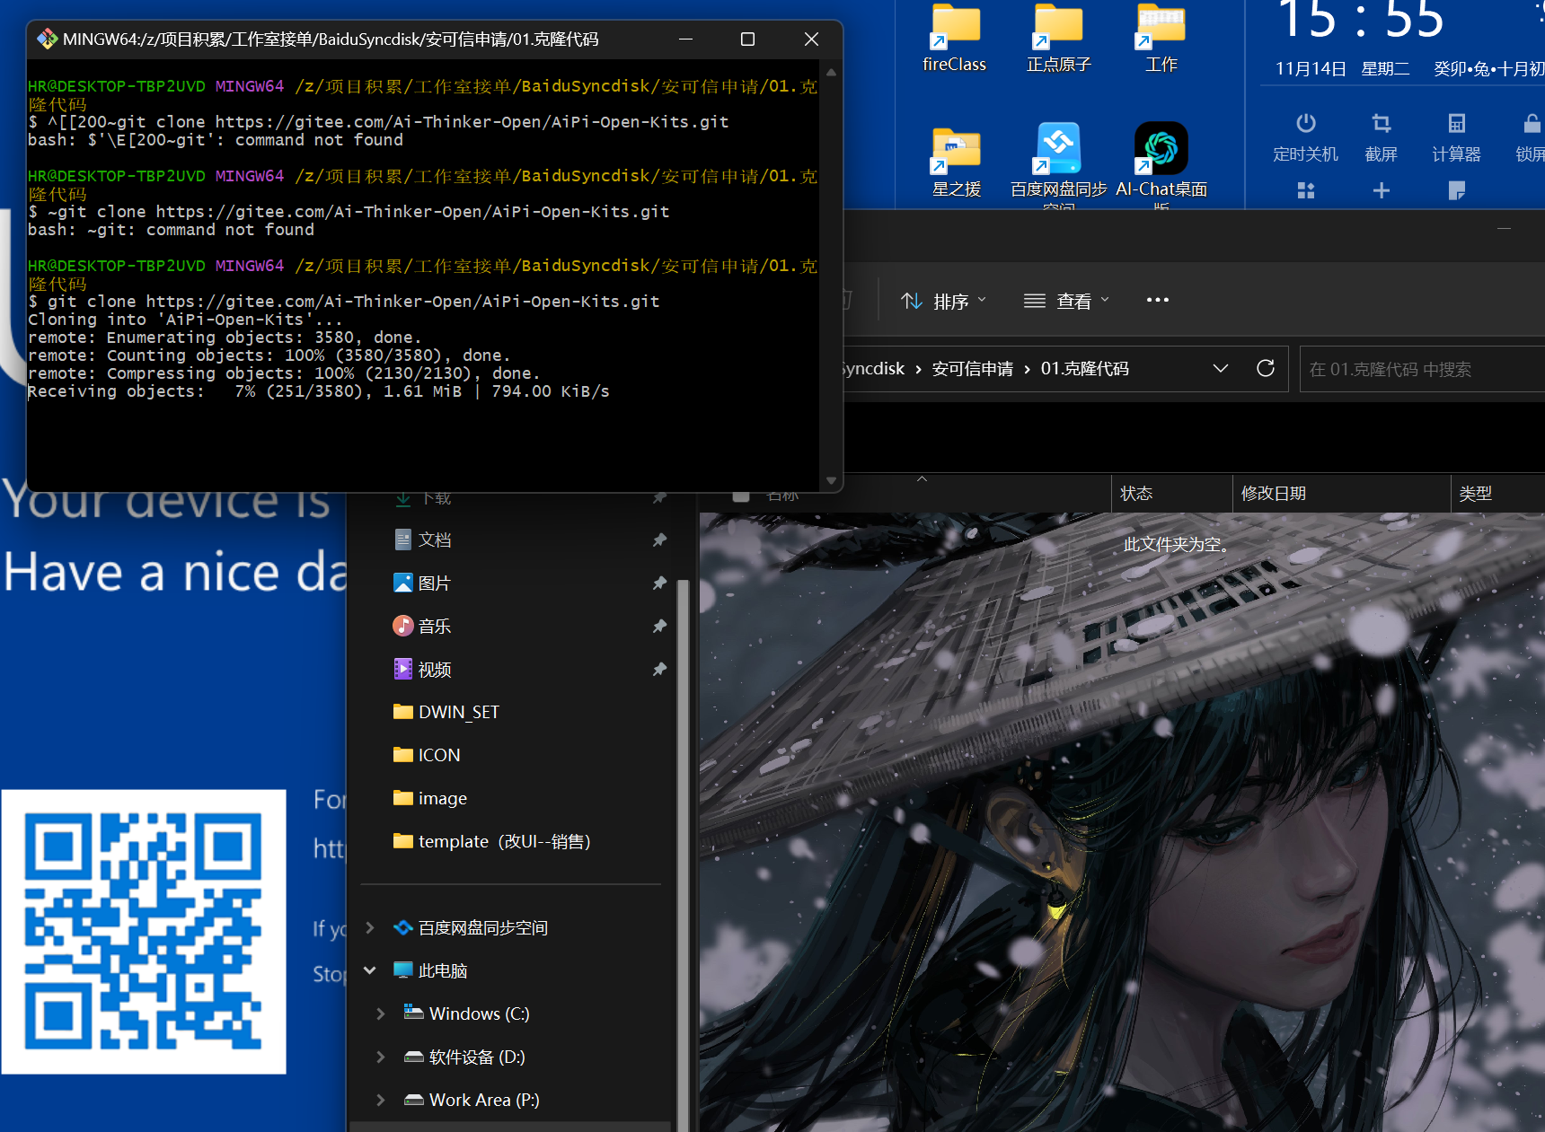Refresh the Explorer folder view

(x=1265, y=368)
